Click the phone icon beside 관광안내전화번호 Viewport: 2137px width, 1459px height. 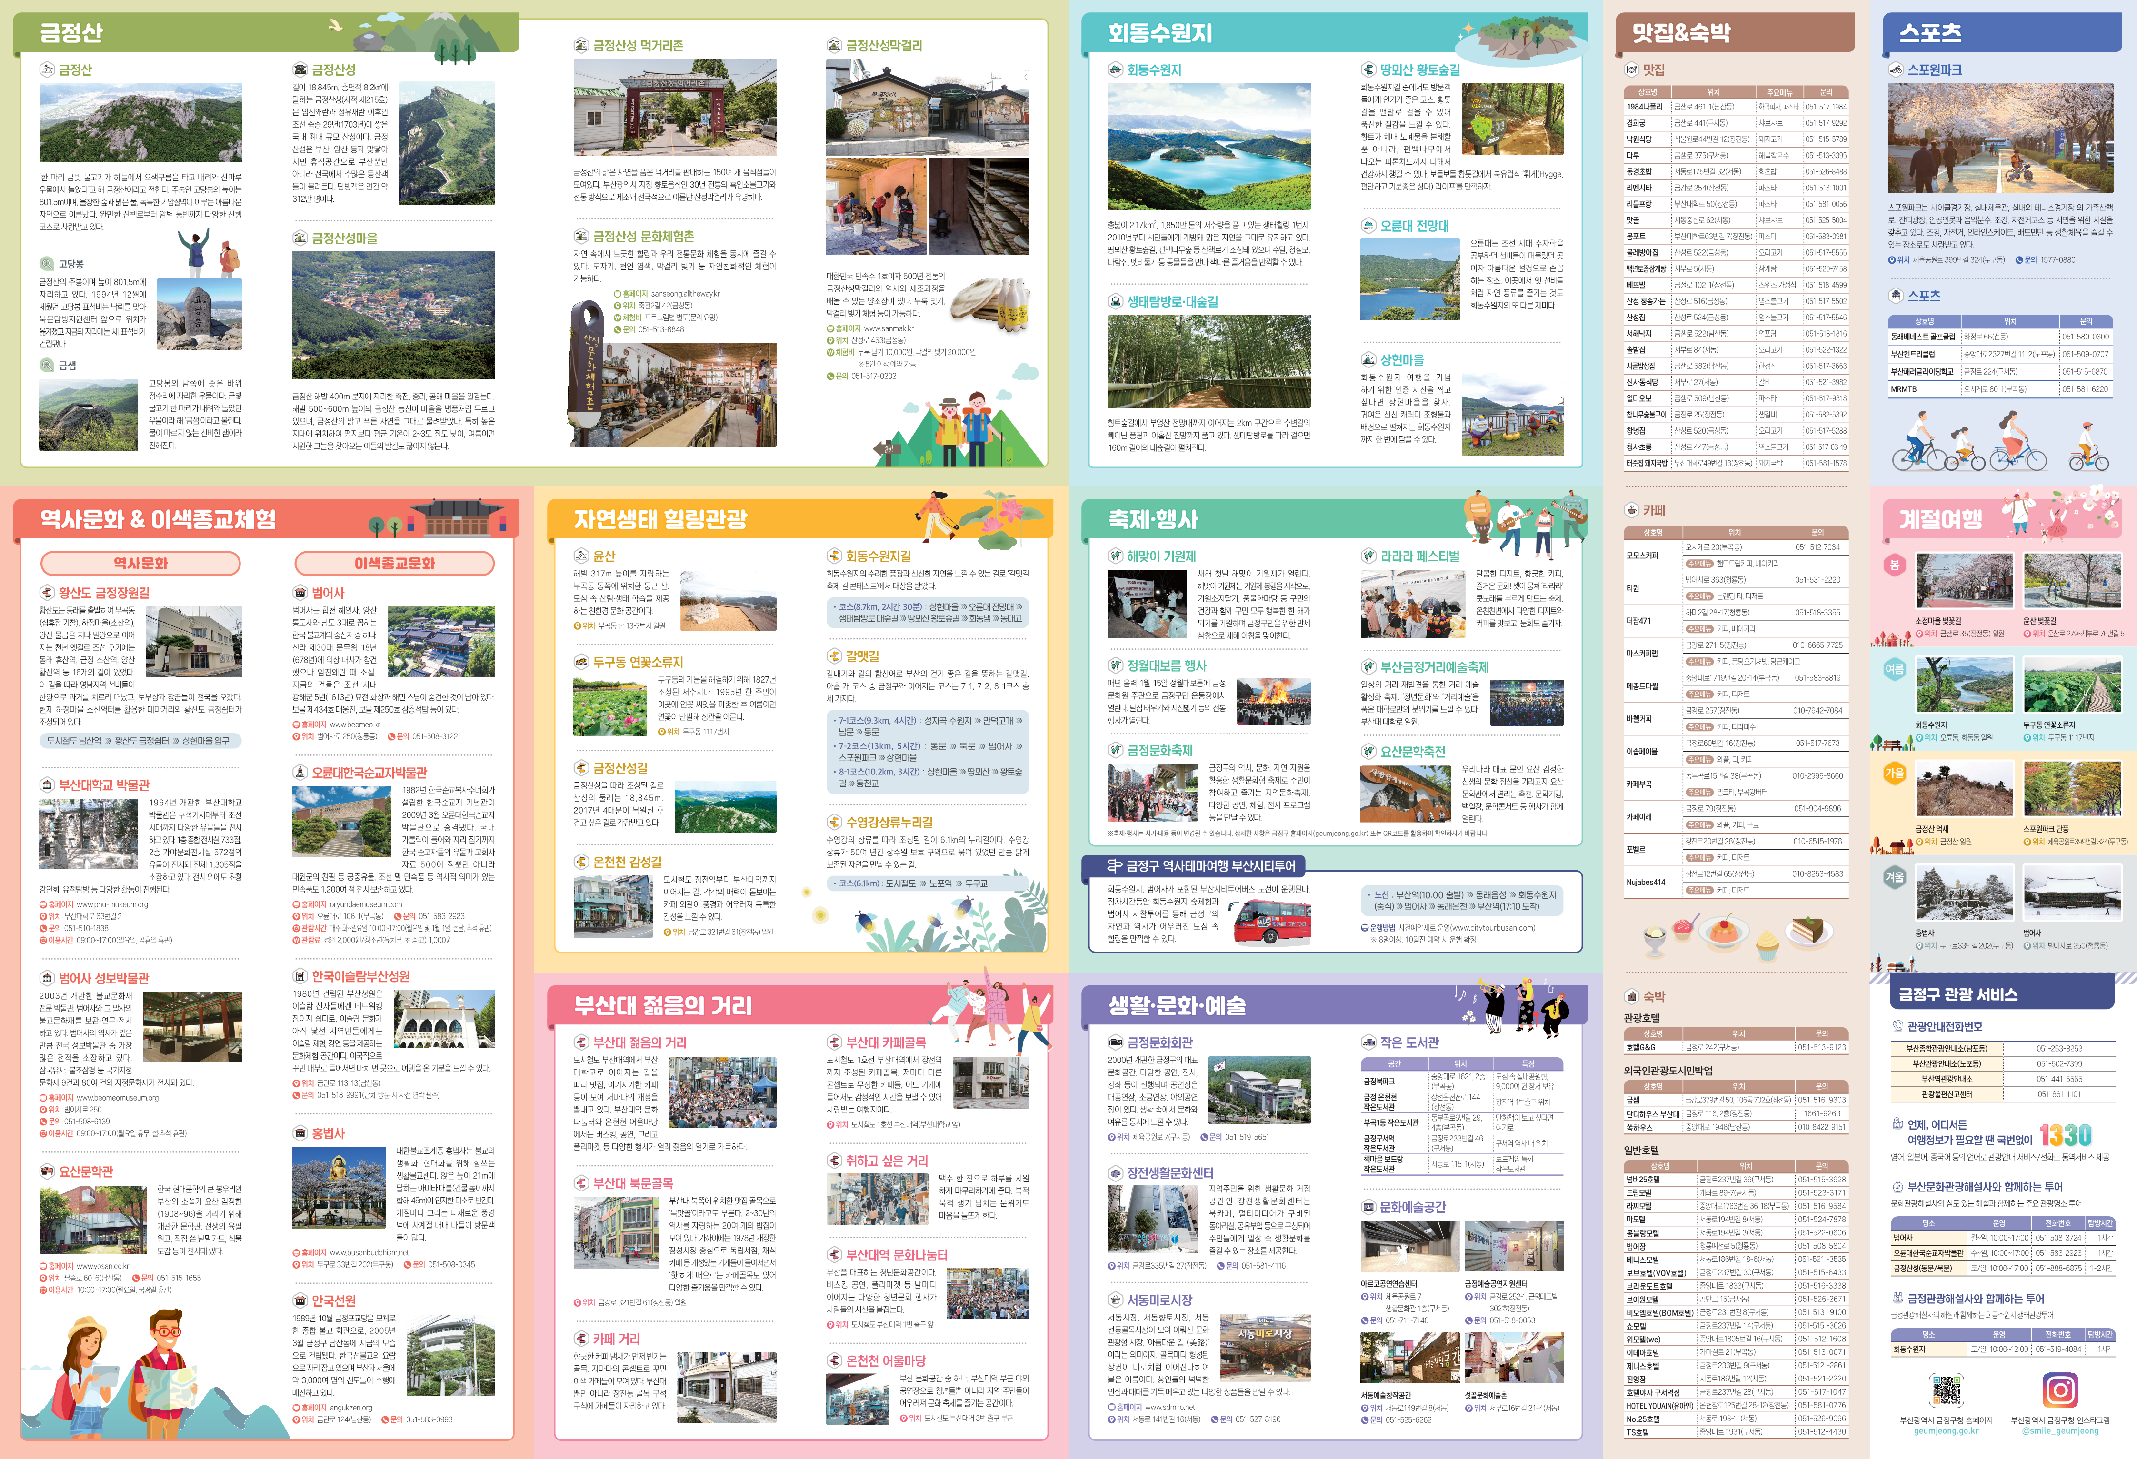[x=1897, y=1026]
